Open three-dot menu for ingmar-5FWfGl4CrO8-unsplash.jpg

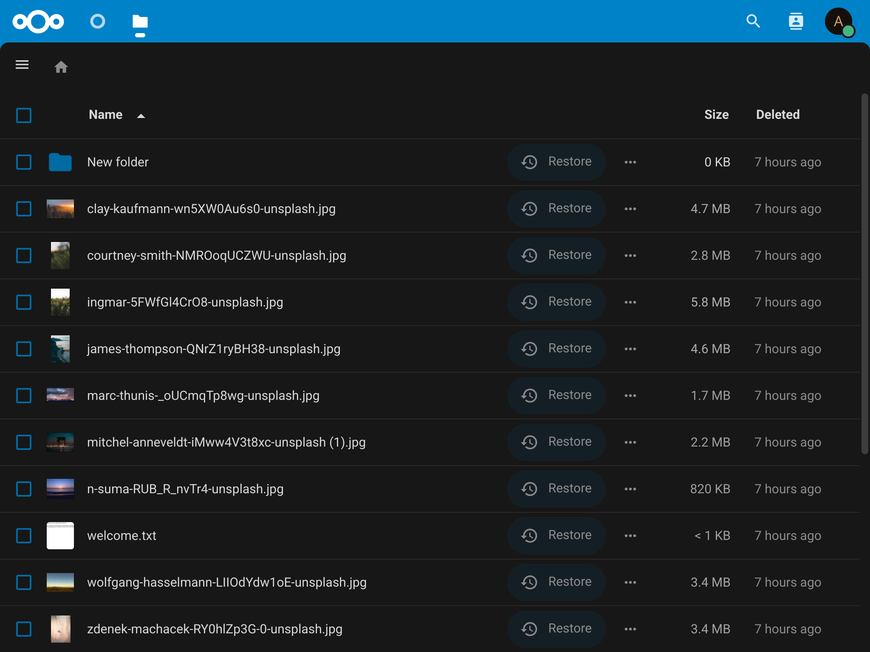pyautogui.click(x=630, y=302)
